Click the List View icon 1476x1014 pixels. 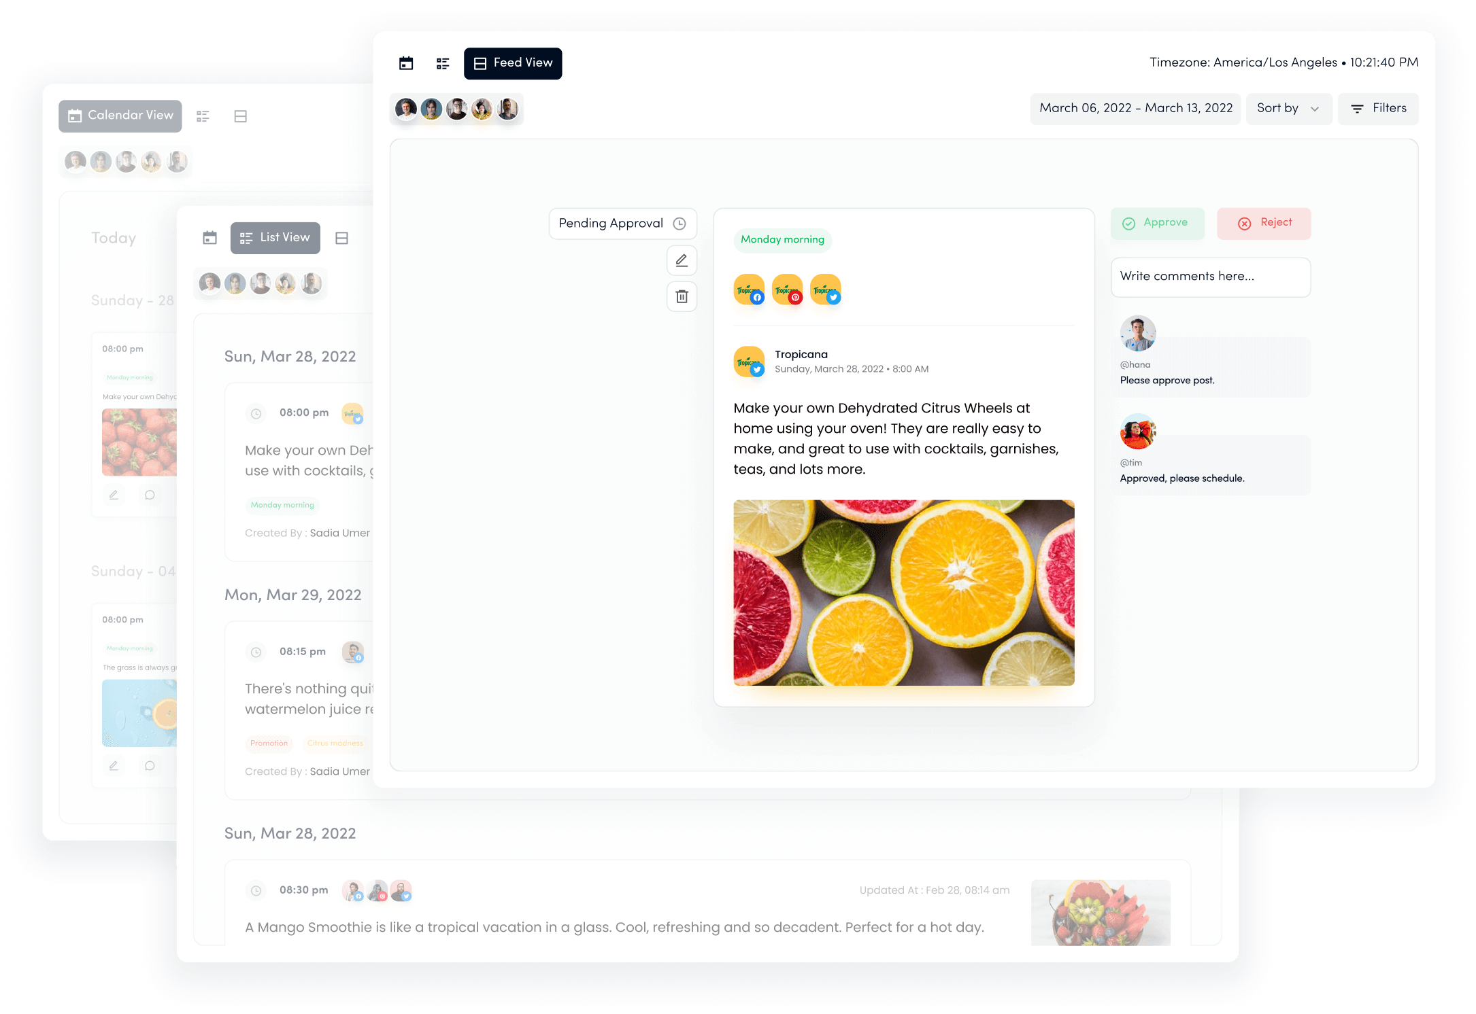pyautogui.click(x=273, y=237)
